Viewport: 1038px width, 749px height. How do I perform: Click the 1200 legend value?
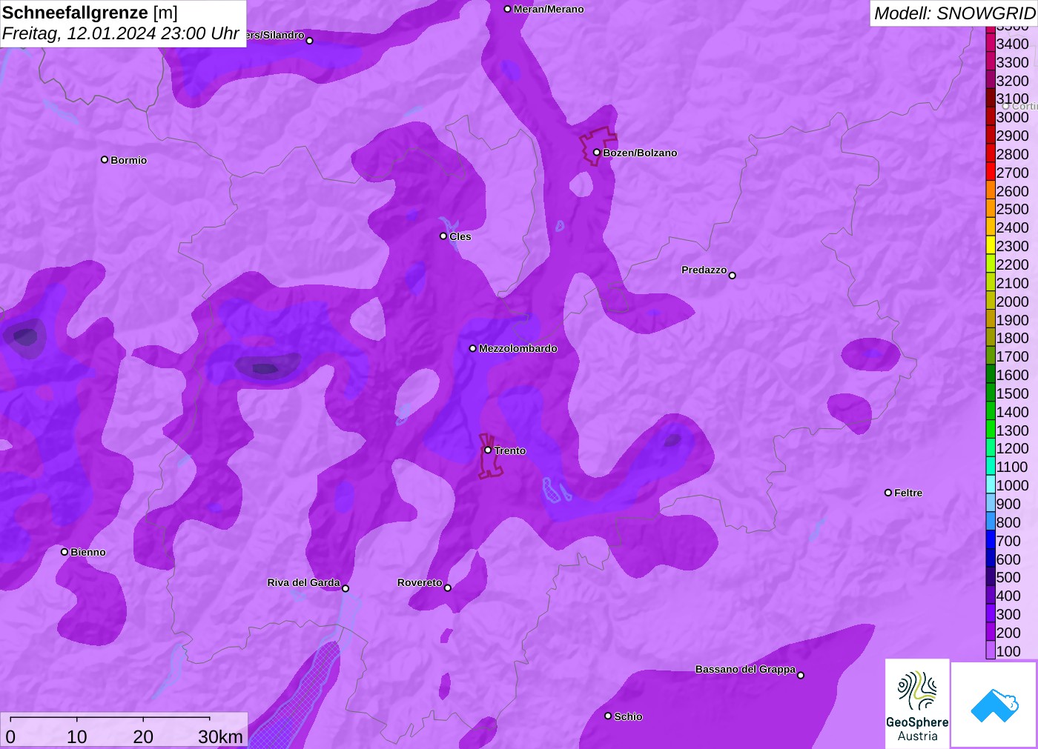pos(1013,448)
